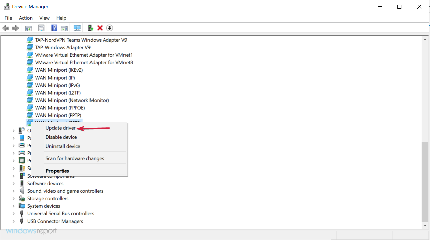
Task: Click the Disable device down-arrow toolbar icon
Action: coord(110,28)
